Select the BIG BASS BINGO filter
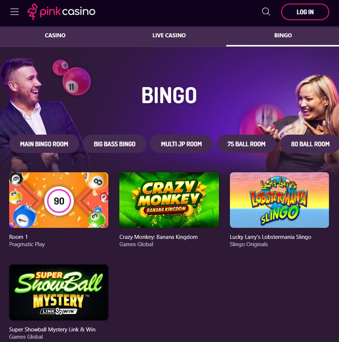Screen dimensions: 339x342 (x=115, y=144)
